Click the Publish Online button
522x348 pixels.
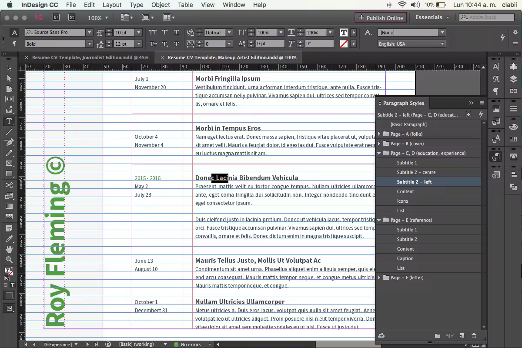381,18
